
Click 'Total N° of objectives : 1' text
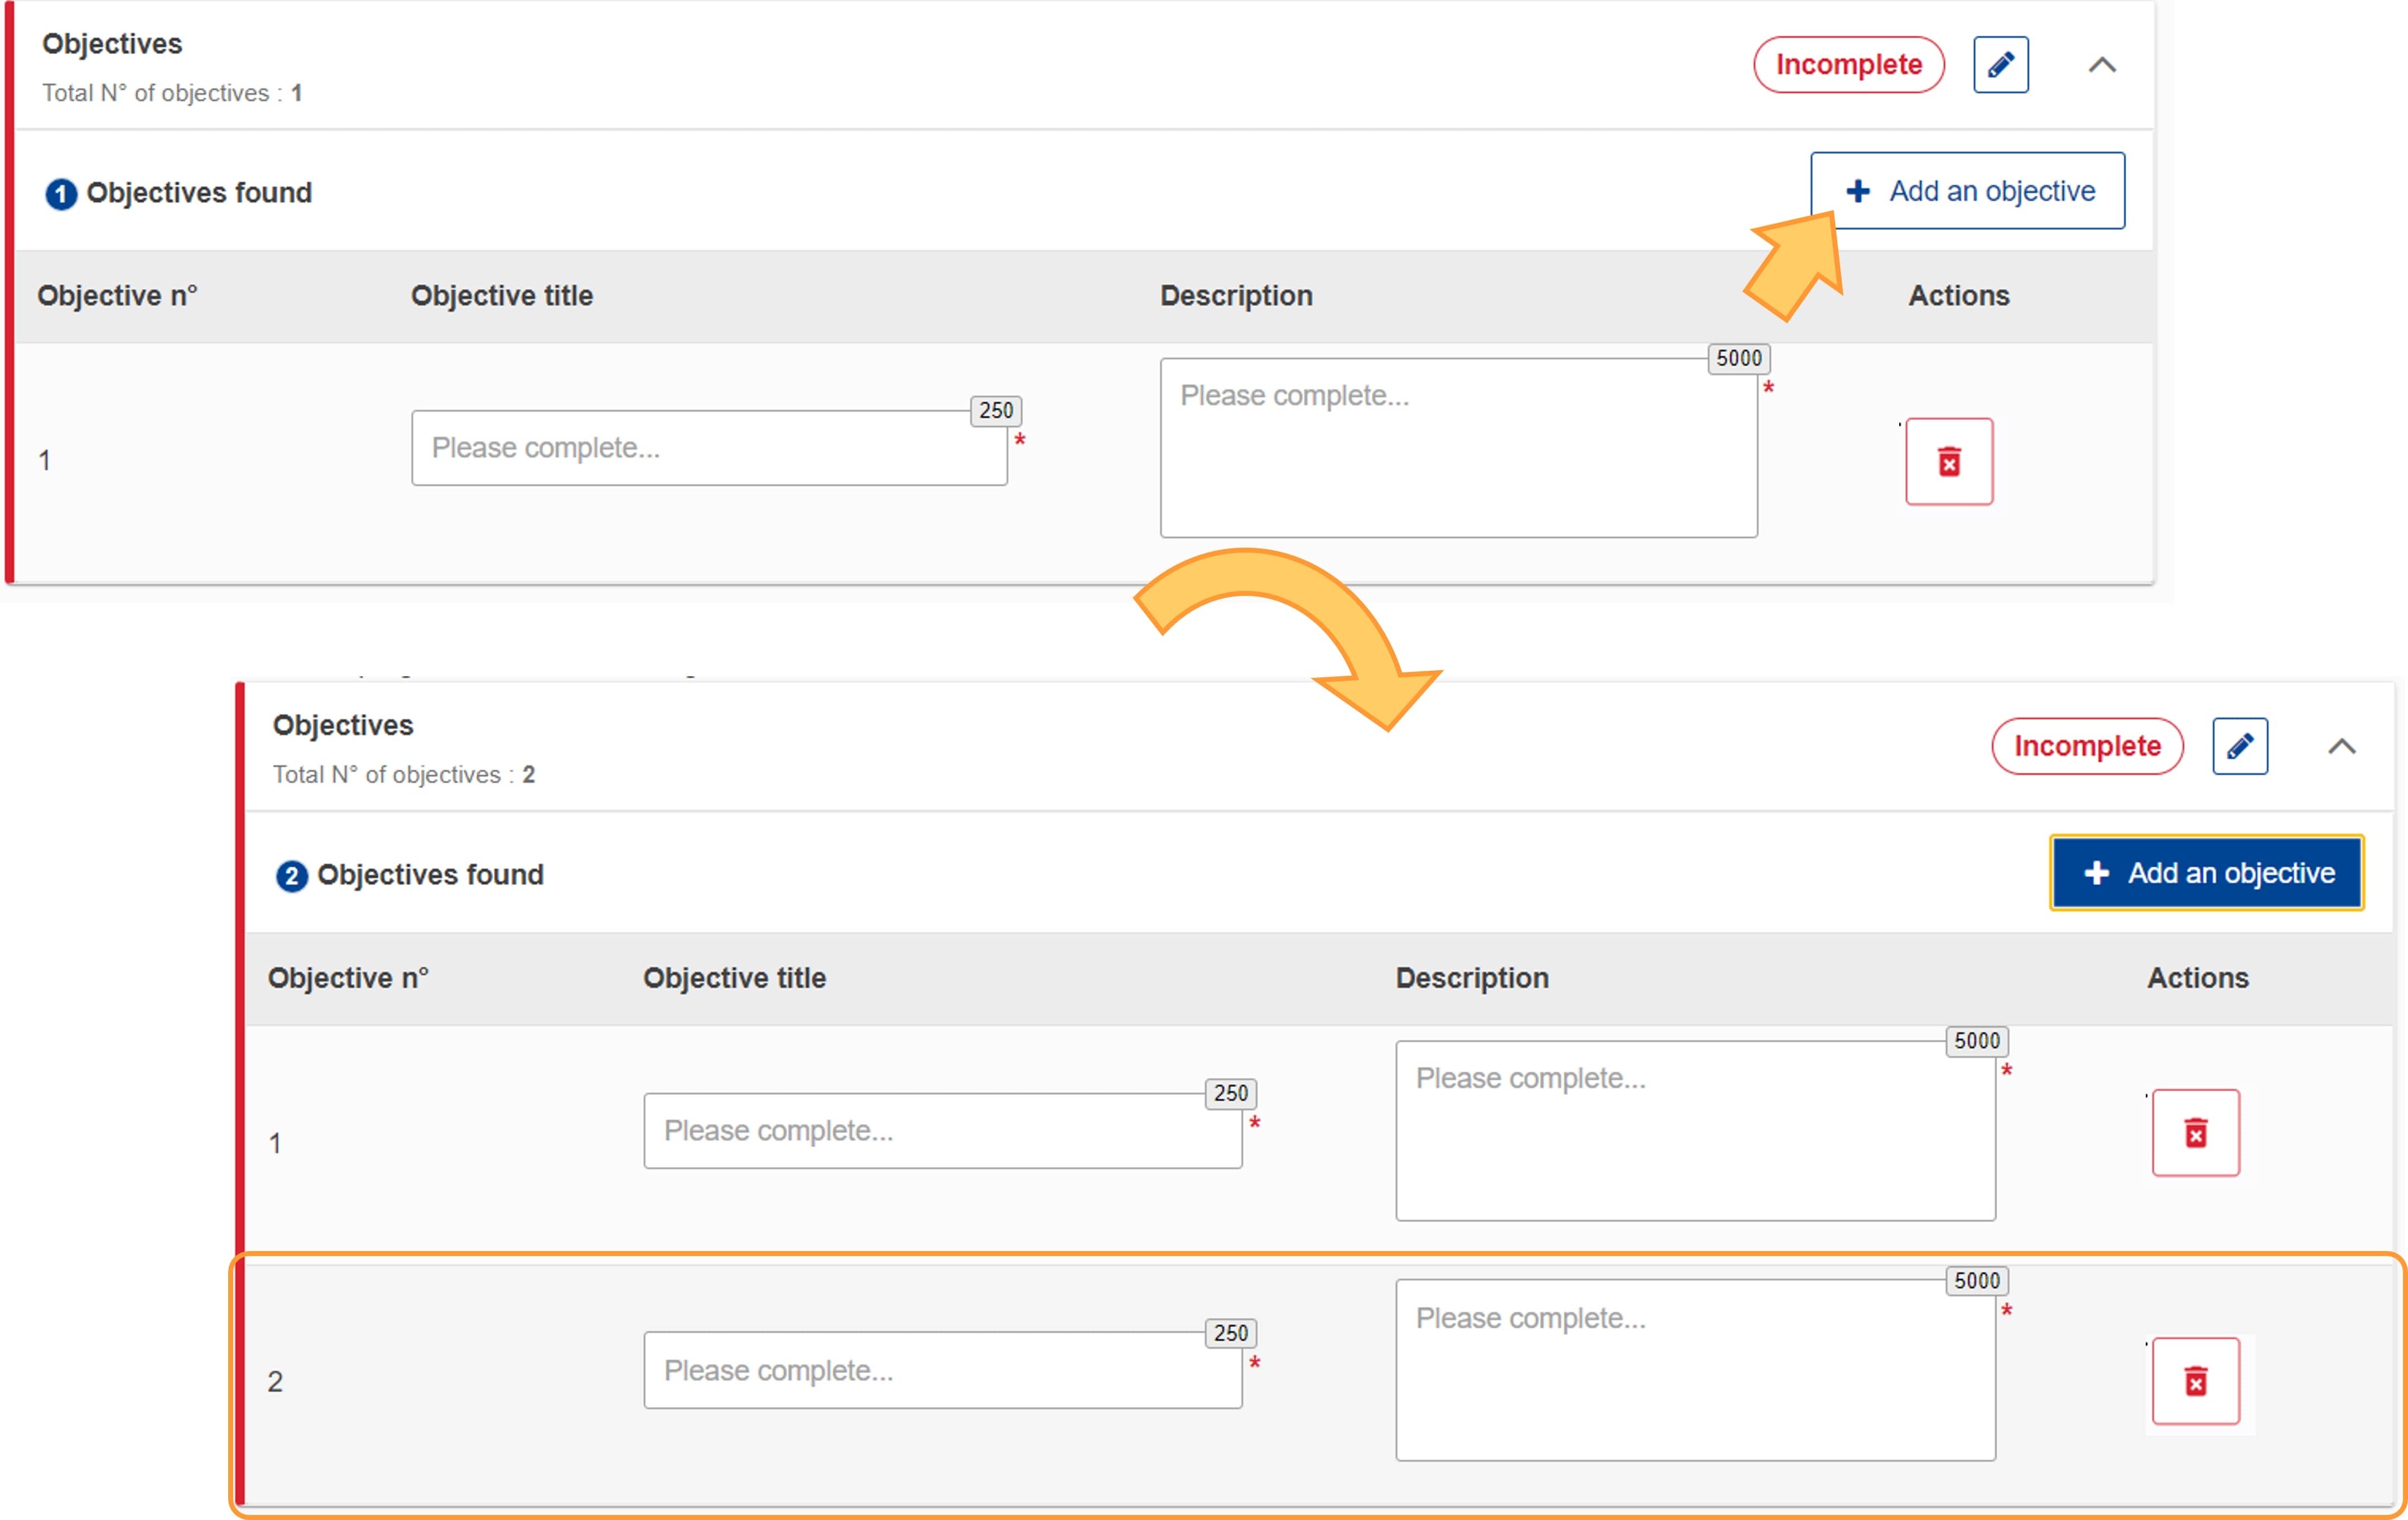[x=172, y=93]
